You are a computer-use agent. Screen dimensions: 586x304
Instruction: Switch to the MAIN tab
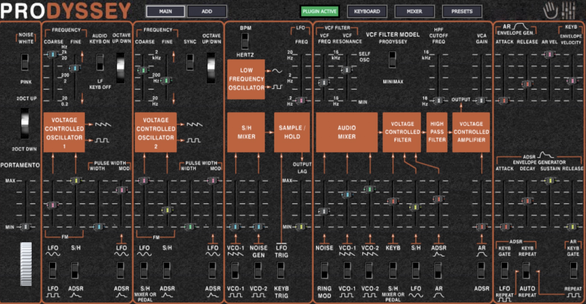pyautogui.click(x=165, y=11)
